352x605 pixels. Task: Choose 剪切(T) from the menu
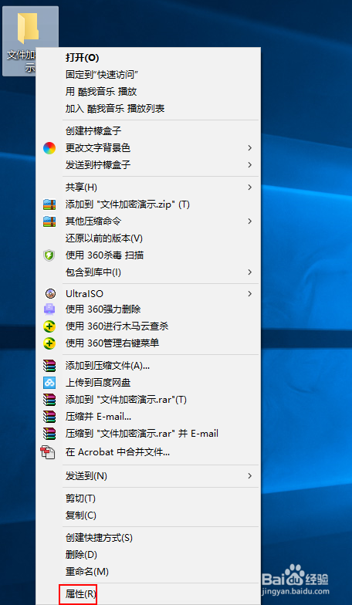pos(148,499)
